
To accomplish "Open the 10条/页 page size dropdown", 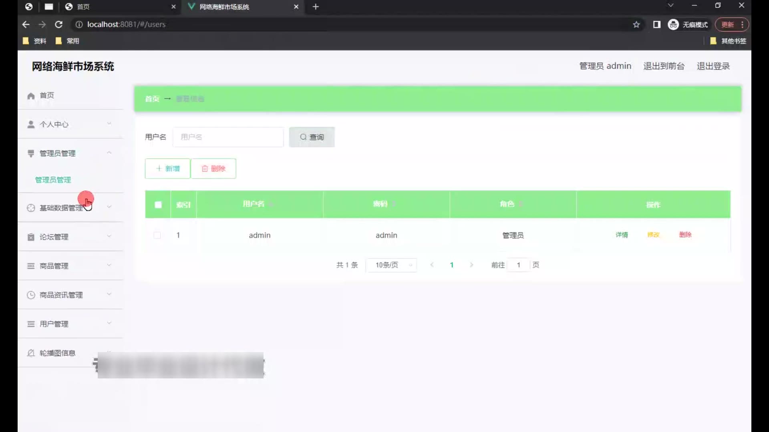I will pos(391,265).
